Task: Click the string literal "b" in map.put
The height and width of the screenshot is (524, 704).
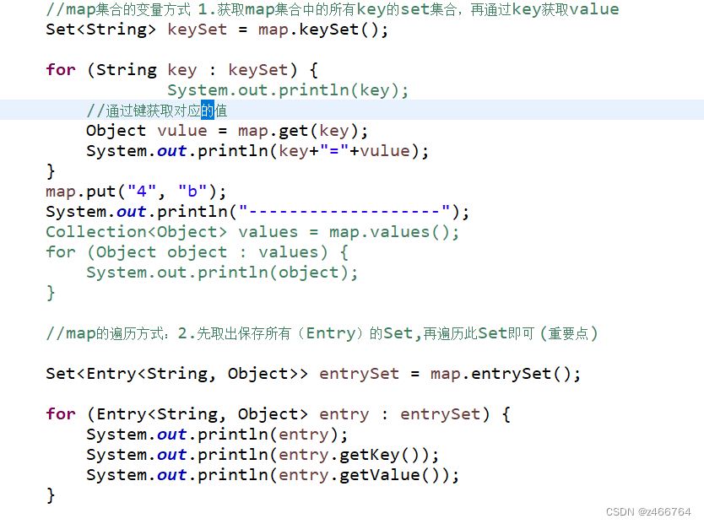Action: coord(189,191)
